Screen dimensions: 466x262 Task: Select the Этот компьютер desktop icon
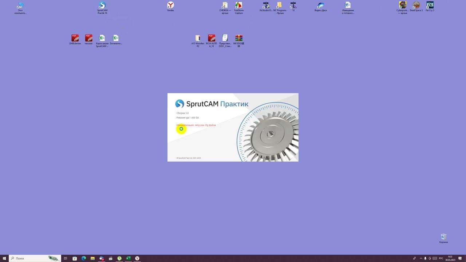tap(20, 8)
